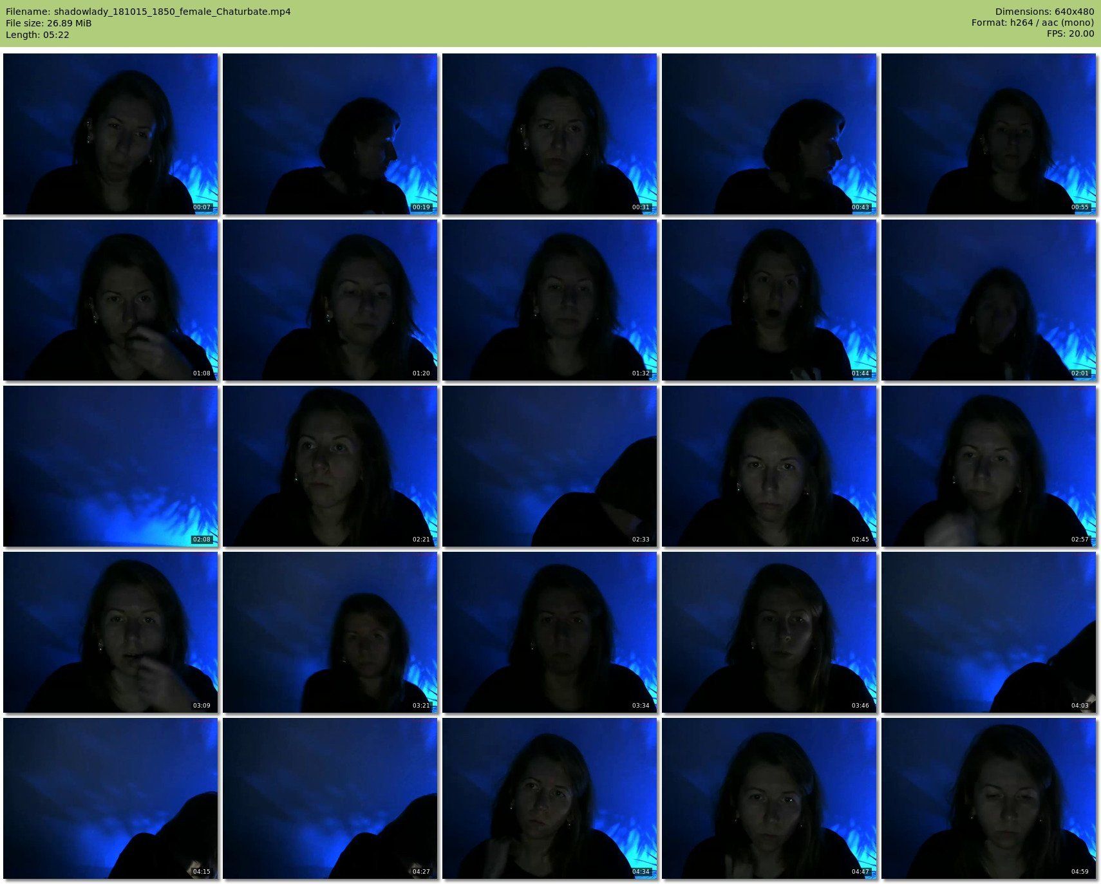Choose the 03:21 video frame
The height and width of the screenshot is (884, 1101).
coord(330,632)
